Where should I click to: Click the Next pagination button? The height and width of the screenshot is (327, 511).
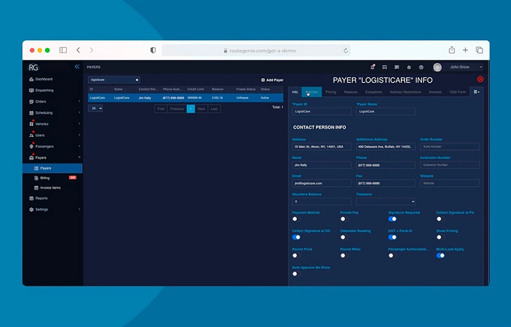point(201,109)
